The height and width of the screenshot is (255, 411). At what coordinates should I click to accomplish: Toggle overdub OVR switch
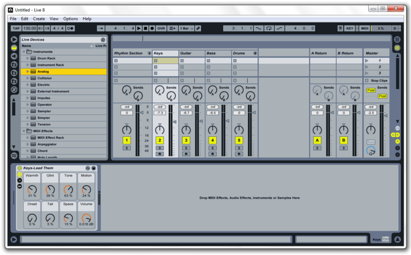161,28
